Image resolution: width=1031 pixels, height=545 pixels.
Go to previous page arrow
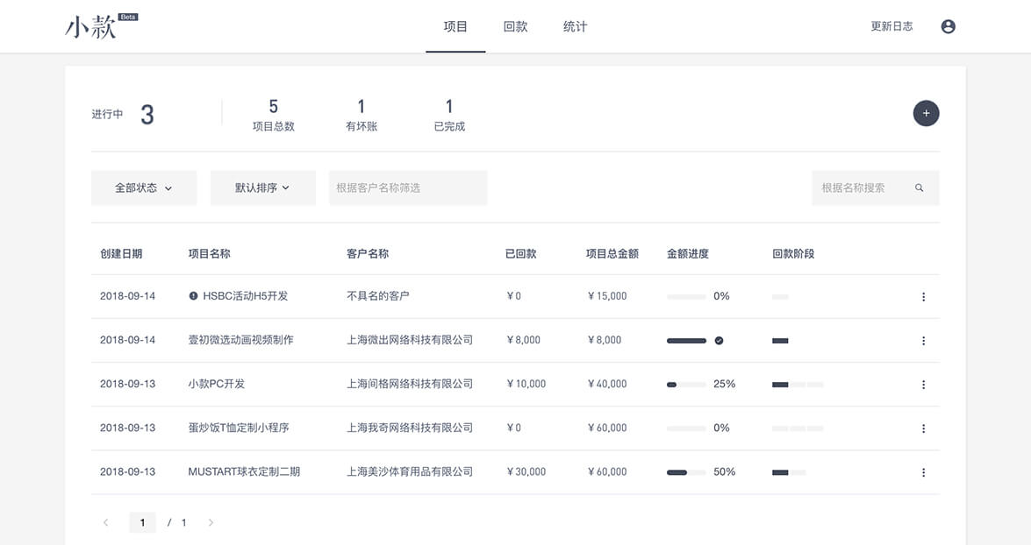(x=106, y=523)
